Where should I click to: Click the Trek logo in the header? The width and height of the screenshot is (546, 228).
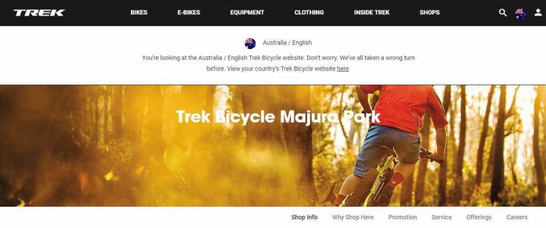(x=39, y=13)
